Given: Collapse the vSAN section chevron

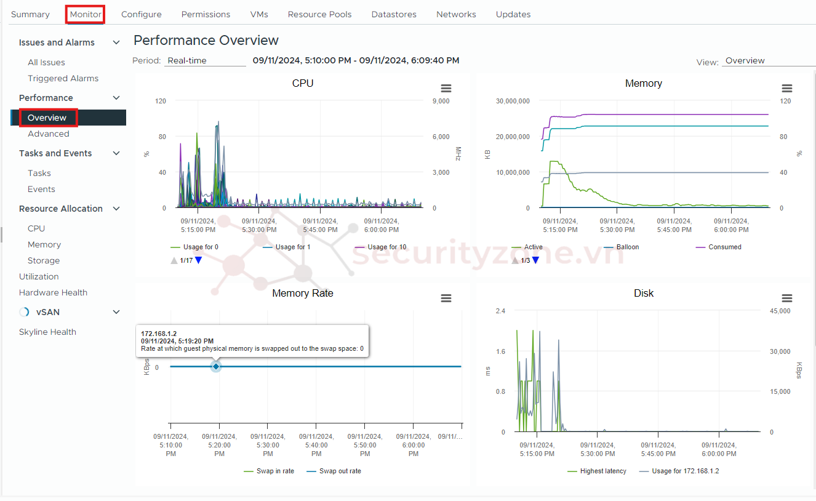Looking at the screenshot, I should pyautogui.click(x=116, y=312).
